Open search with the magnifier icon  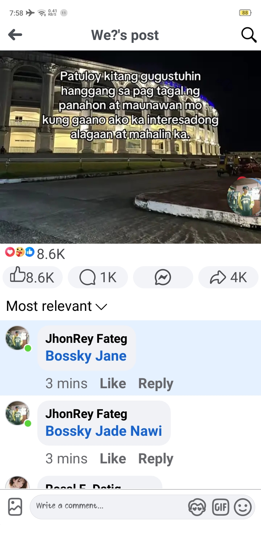tap(249, 35)
